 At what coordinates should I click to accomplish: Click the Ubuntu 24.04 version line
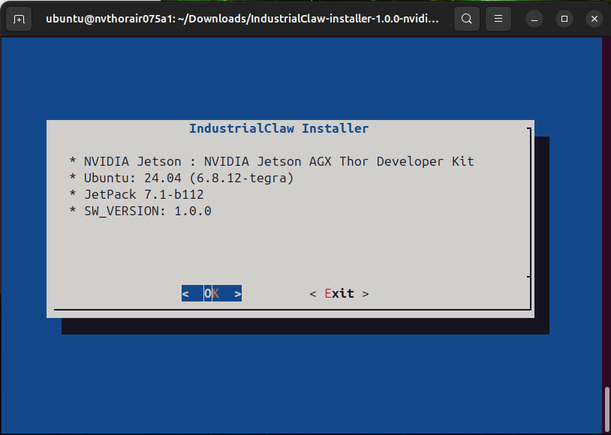point(182,178)
